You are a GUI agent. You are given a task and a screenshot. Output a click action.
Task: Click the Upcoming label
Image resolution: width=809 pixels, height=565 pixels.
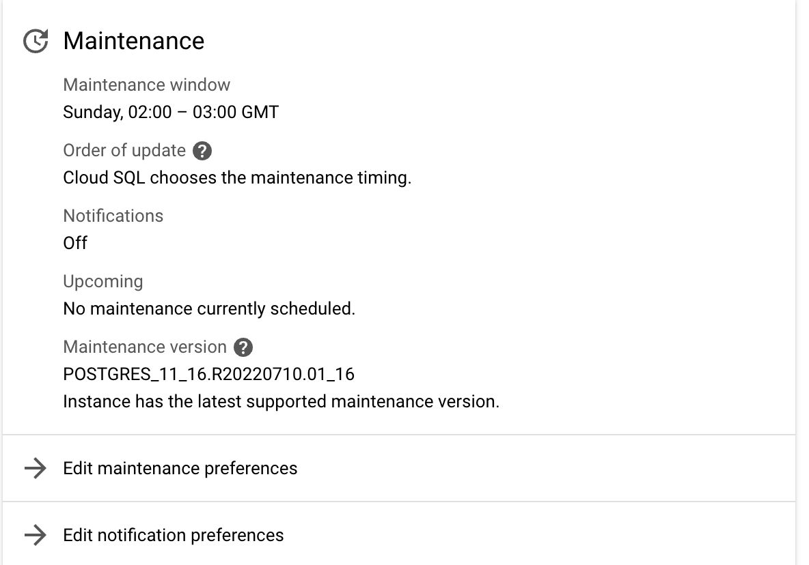103,282
